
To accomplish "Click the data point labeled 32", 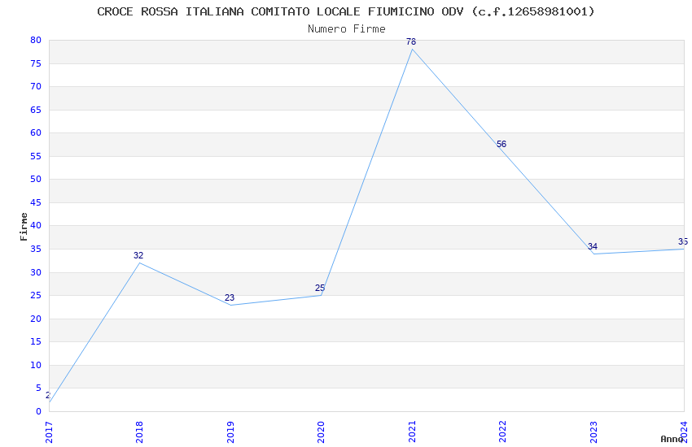I will tap(138, 255).
